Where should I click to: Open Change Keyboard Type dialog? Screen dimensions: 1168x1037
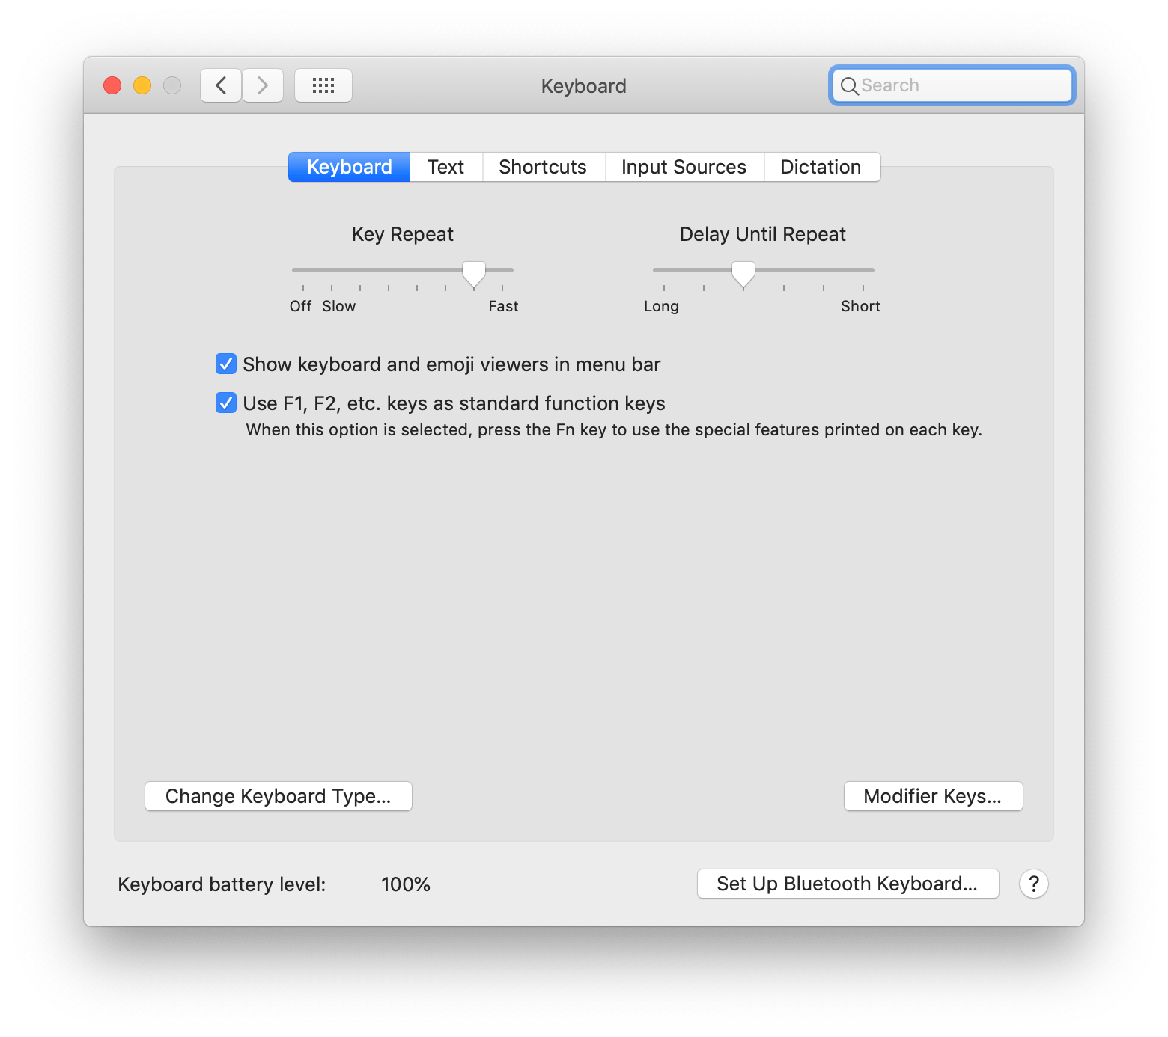pyautogui.click(x=278, y=796)
